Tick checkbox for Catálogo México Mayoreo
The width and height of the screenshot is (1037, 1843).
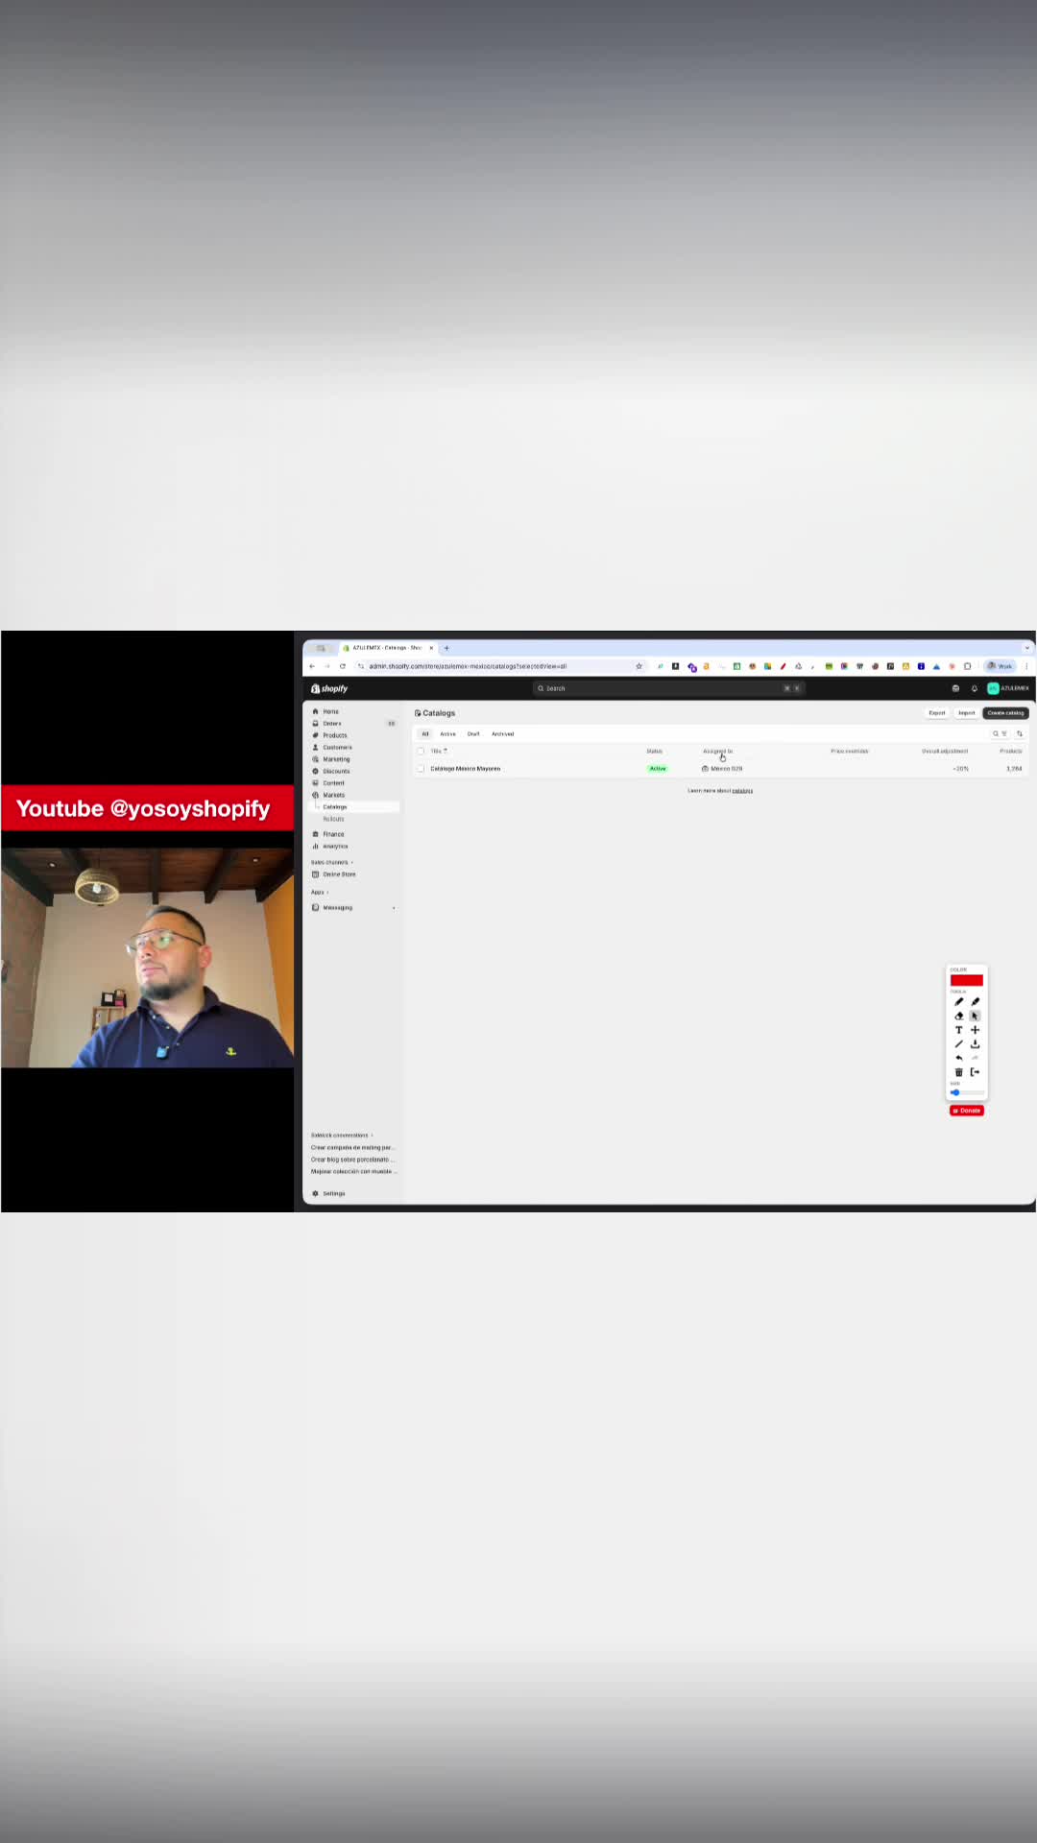421,768
